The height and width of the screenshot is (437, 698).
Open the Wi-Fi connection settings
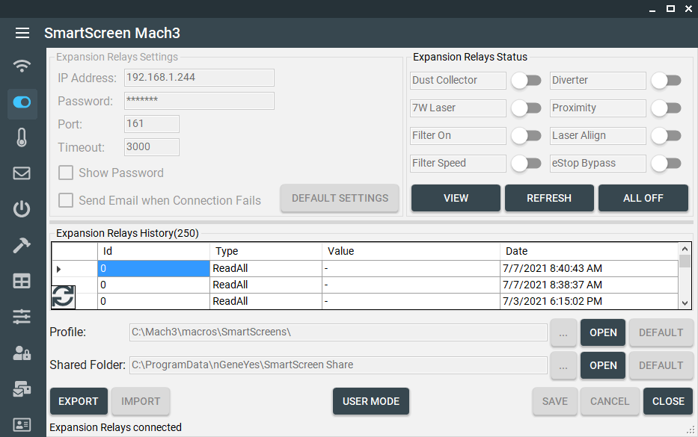(22, 66)
